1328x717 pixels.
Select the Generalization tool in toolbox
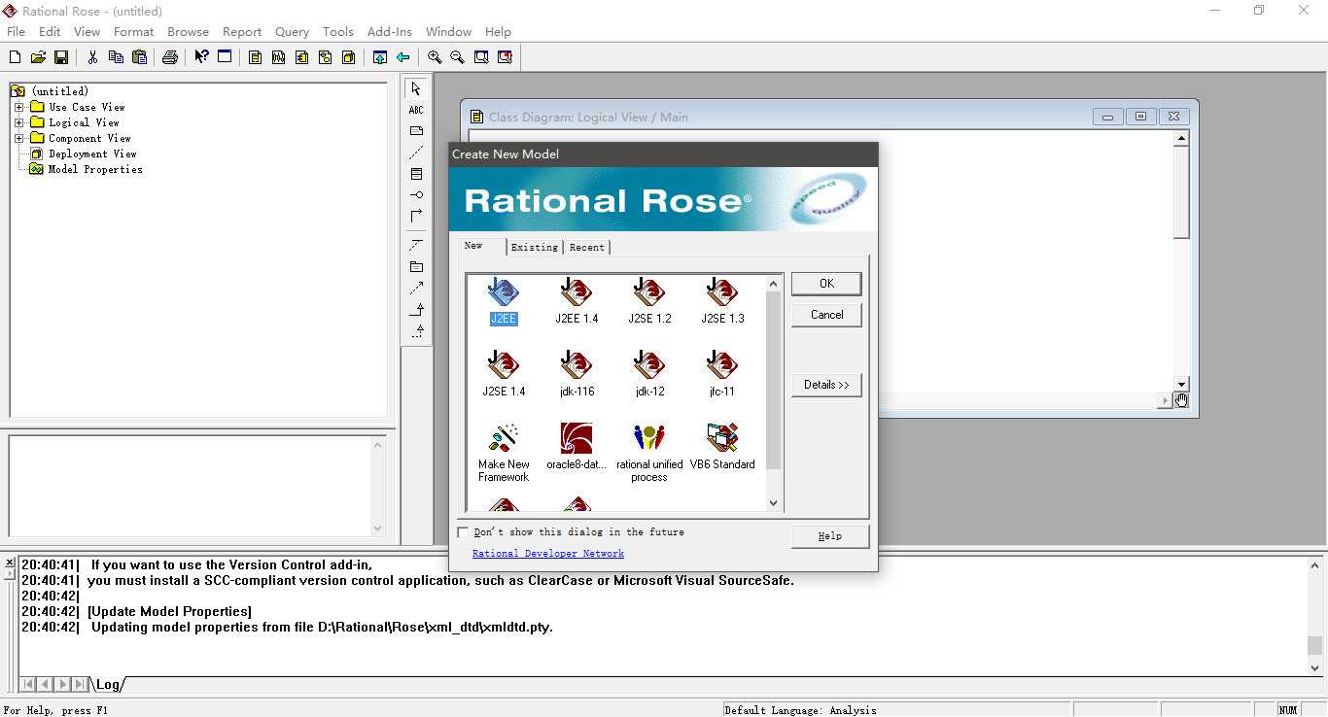tap(416, 309)
